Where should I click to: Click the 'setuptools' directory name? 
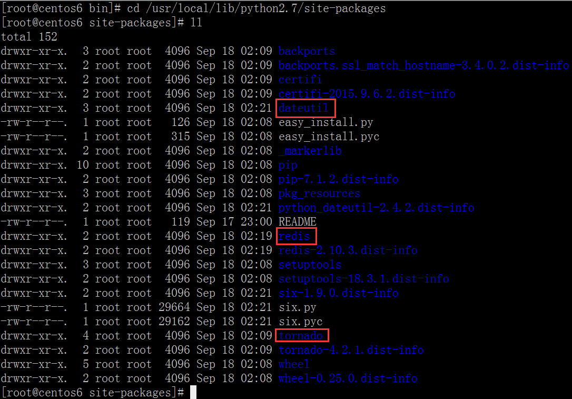310,265
